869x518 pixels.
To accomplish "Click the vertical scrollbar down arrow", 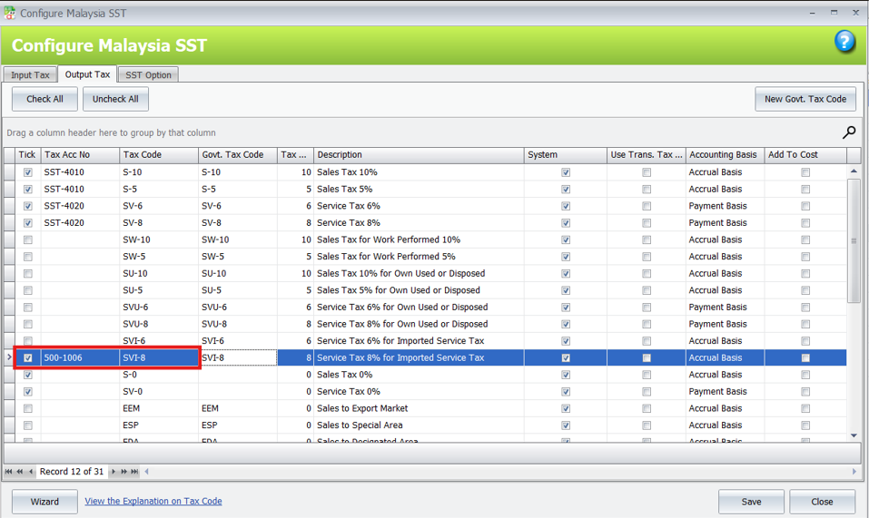I will click(x=854, y=435).
